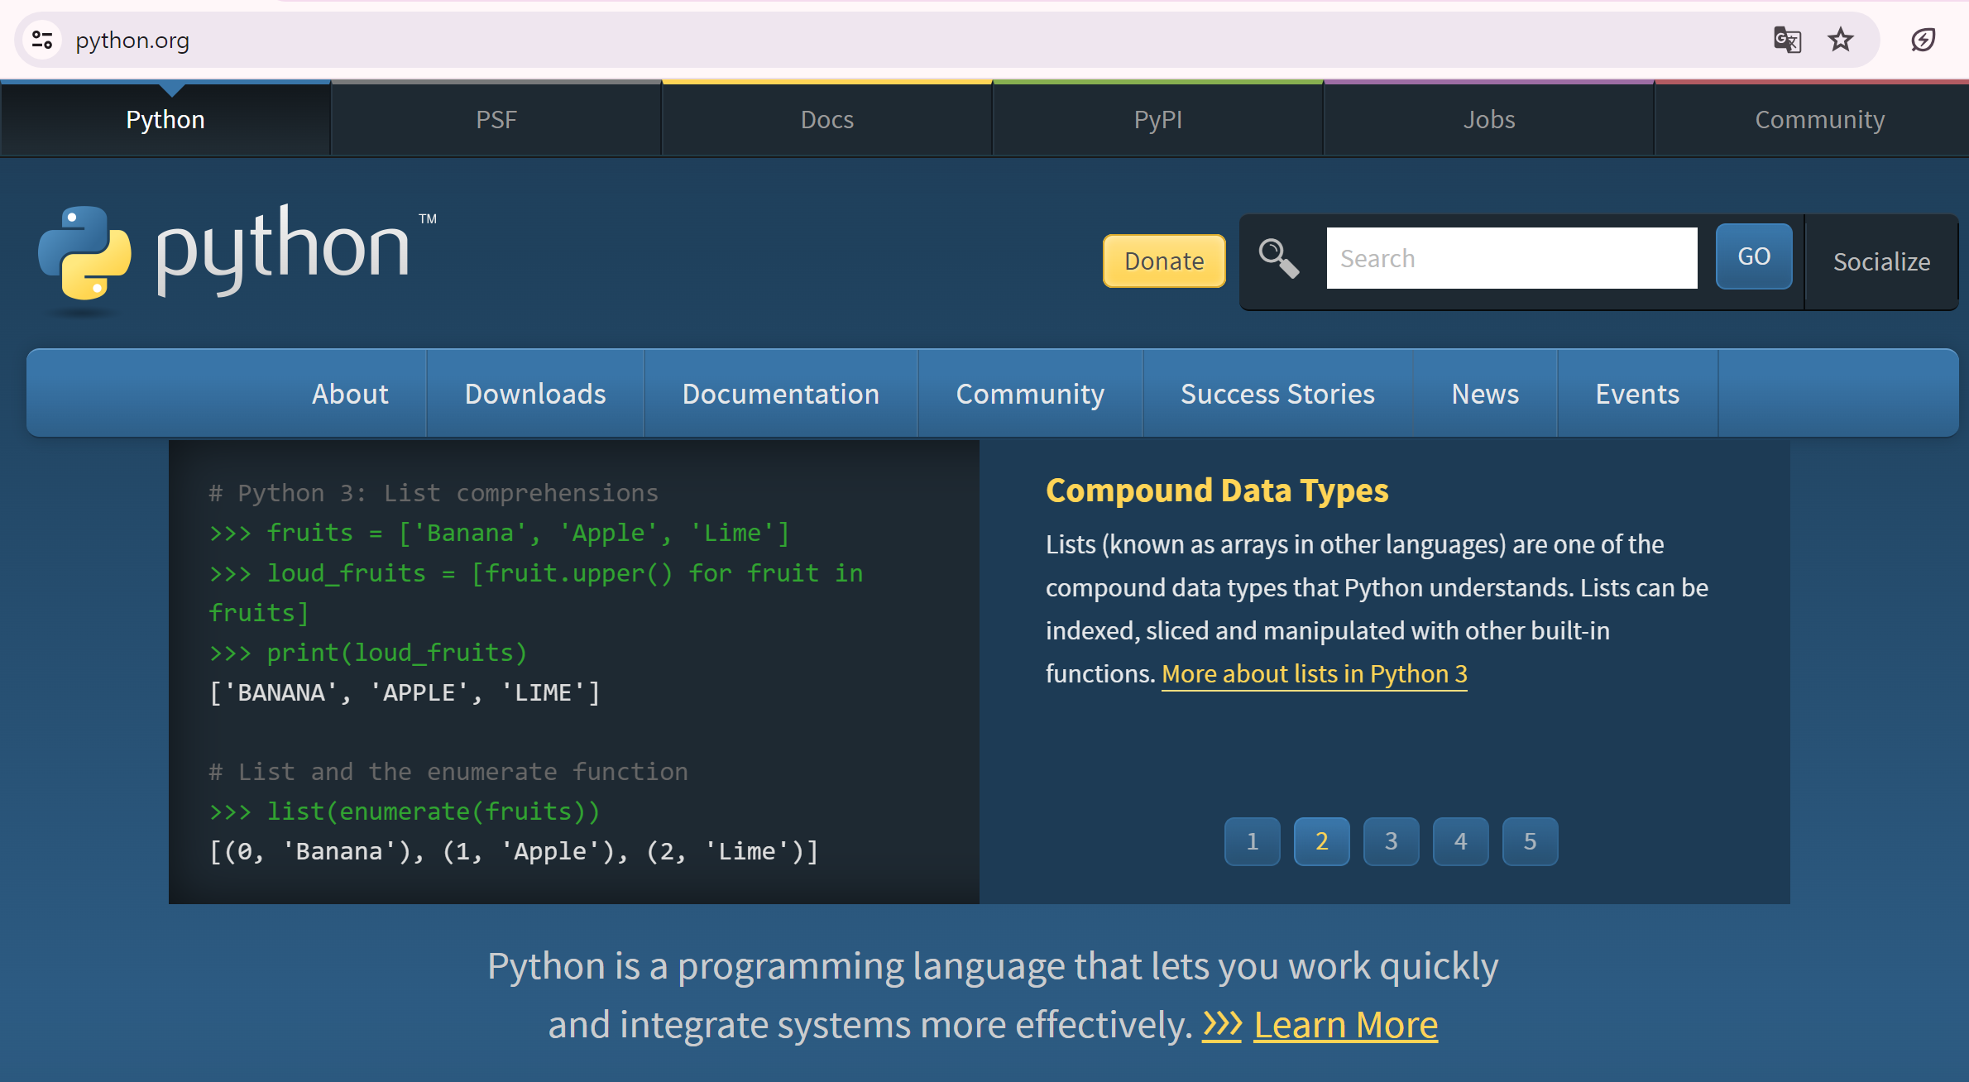Click inside the Search input field
1969x1082 pixels.
pyautogui.click(x=1511, y=257)
